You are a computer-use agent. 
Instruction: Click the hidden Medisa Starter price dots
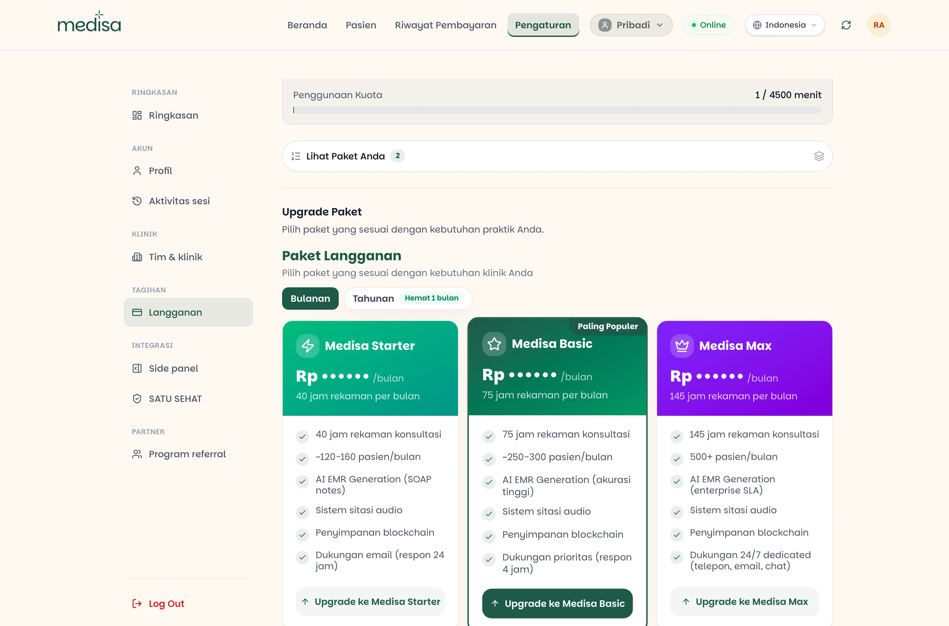(345, 376)
